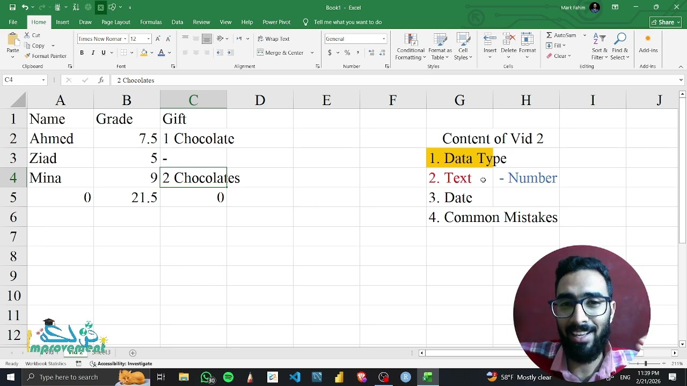Save the workbook with the floppy disk icon
The width and height of the screenshot is (687, 386).
pos(12,8)
